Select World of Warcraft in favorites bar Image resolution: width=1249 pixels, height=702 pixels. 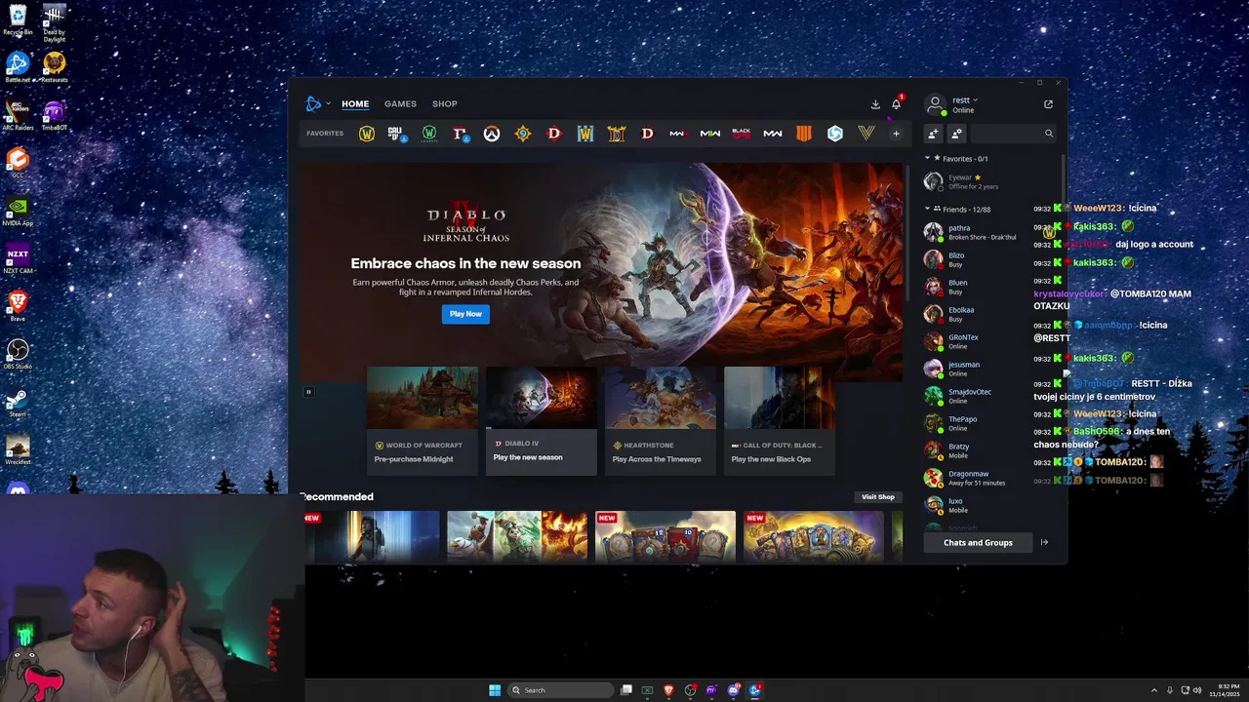click(x=367, y=134)
